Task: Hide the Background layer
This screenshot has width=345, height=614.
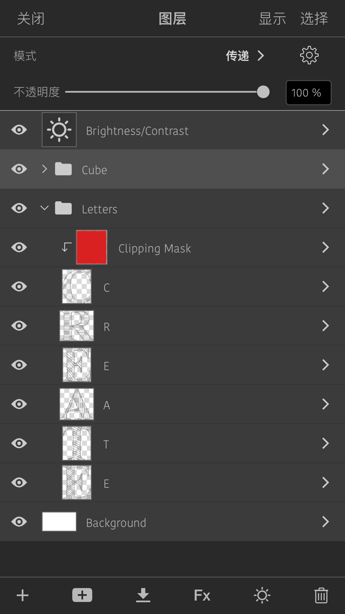Action: [x=19, y=522]
